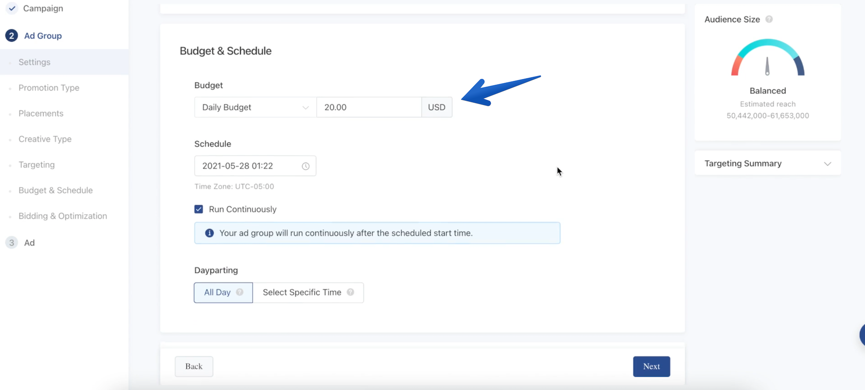This screenshot has width=865, height=390.
Task: Click help icon beside Select Specific Time
Action: click(350, 292)
